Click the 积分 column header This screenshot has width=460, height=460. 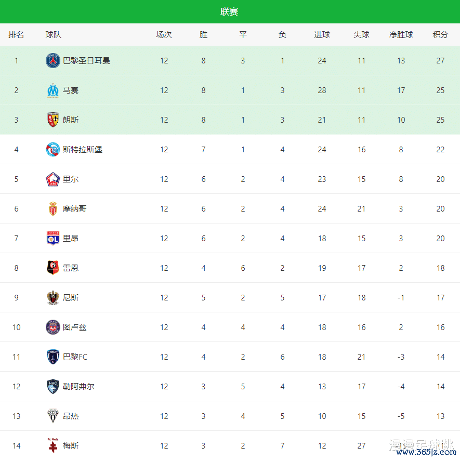click(440, 35)
